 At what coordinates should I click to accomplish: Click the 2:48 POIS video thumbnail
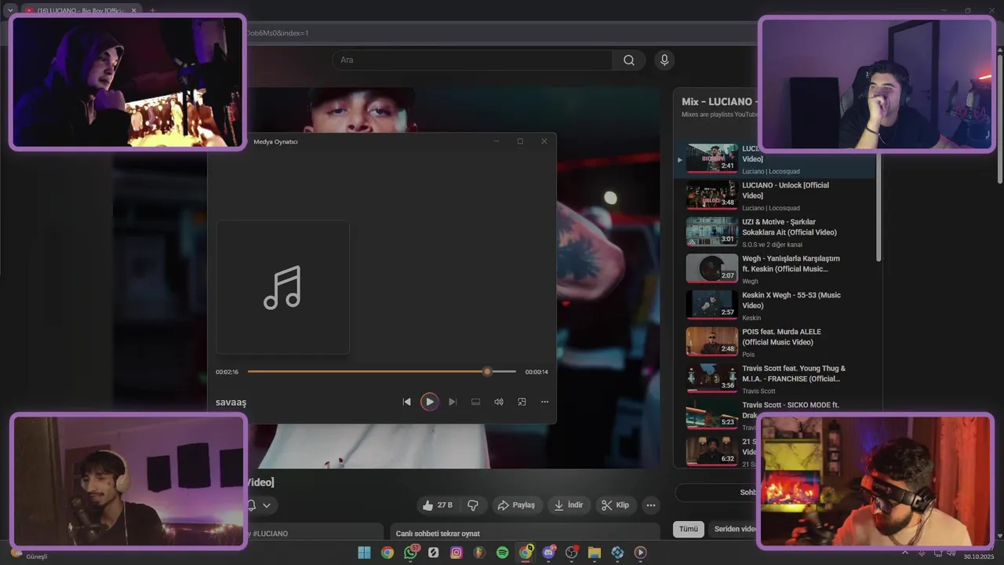[711, 341]
